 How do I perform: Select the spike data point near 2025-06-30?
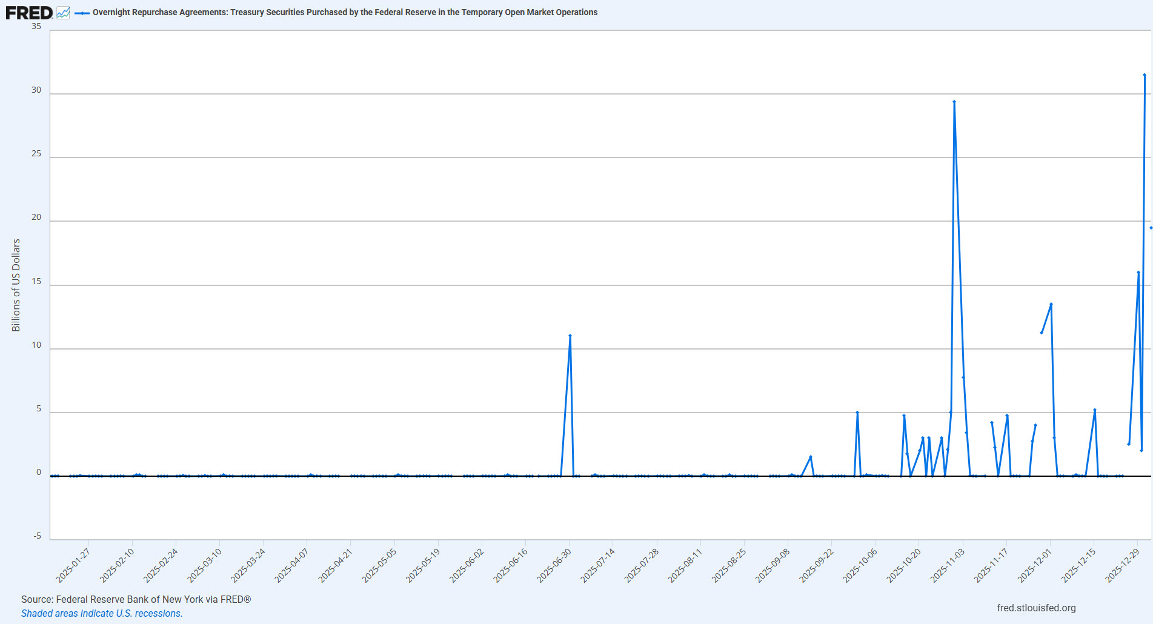point(570,336)
